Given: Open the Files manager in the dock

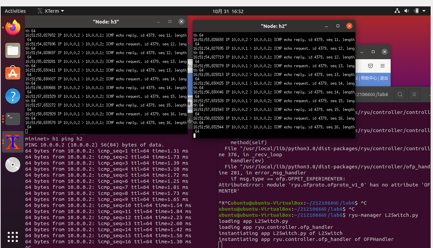Looking at the screenshot, I should pyautogui.click(x=13, y=50).
